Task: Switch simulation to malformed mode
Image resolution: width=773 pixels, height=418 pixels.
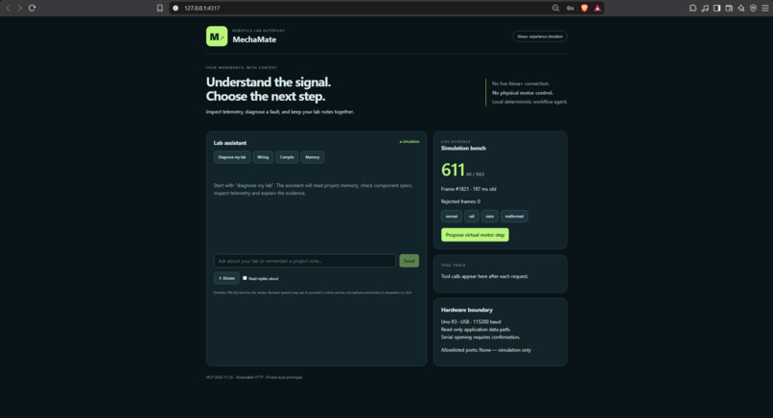Action: click(514, 217)
